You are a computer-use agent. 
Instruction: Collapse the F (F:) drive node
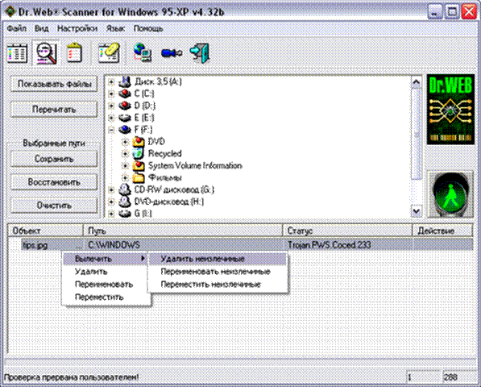tap(111, 130)
